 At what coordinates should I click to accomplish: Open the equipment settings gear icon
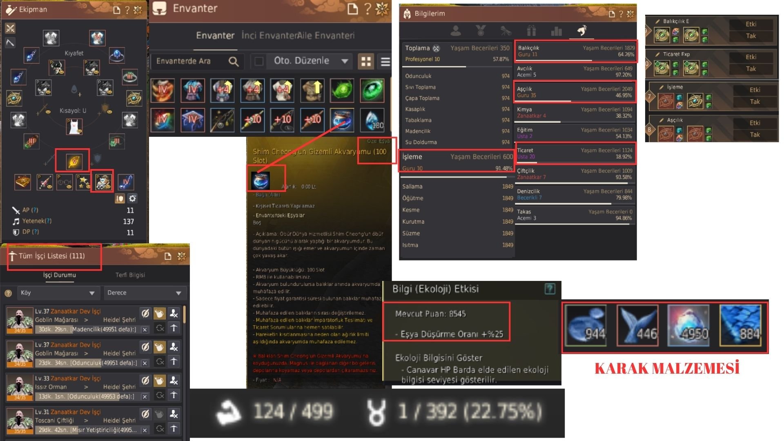[x=132, y=199]
